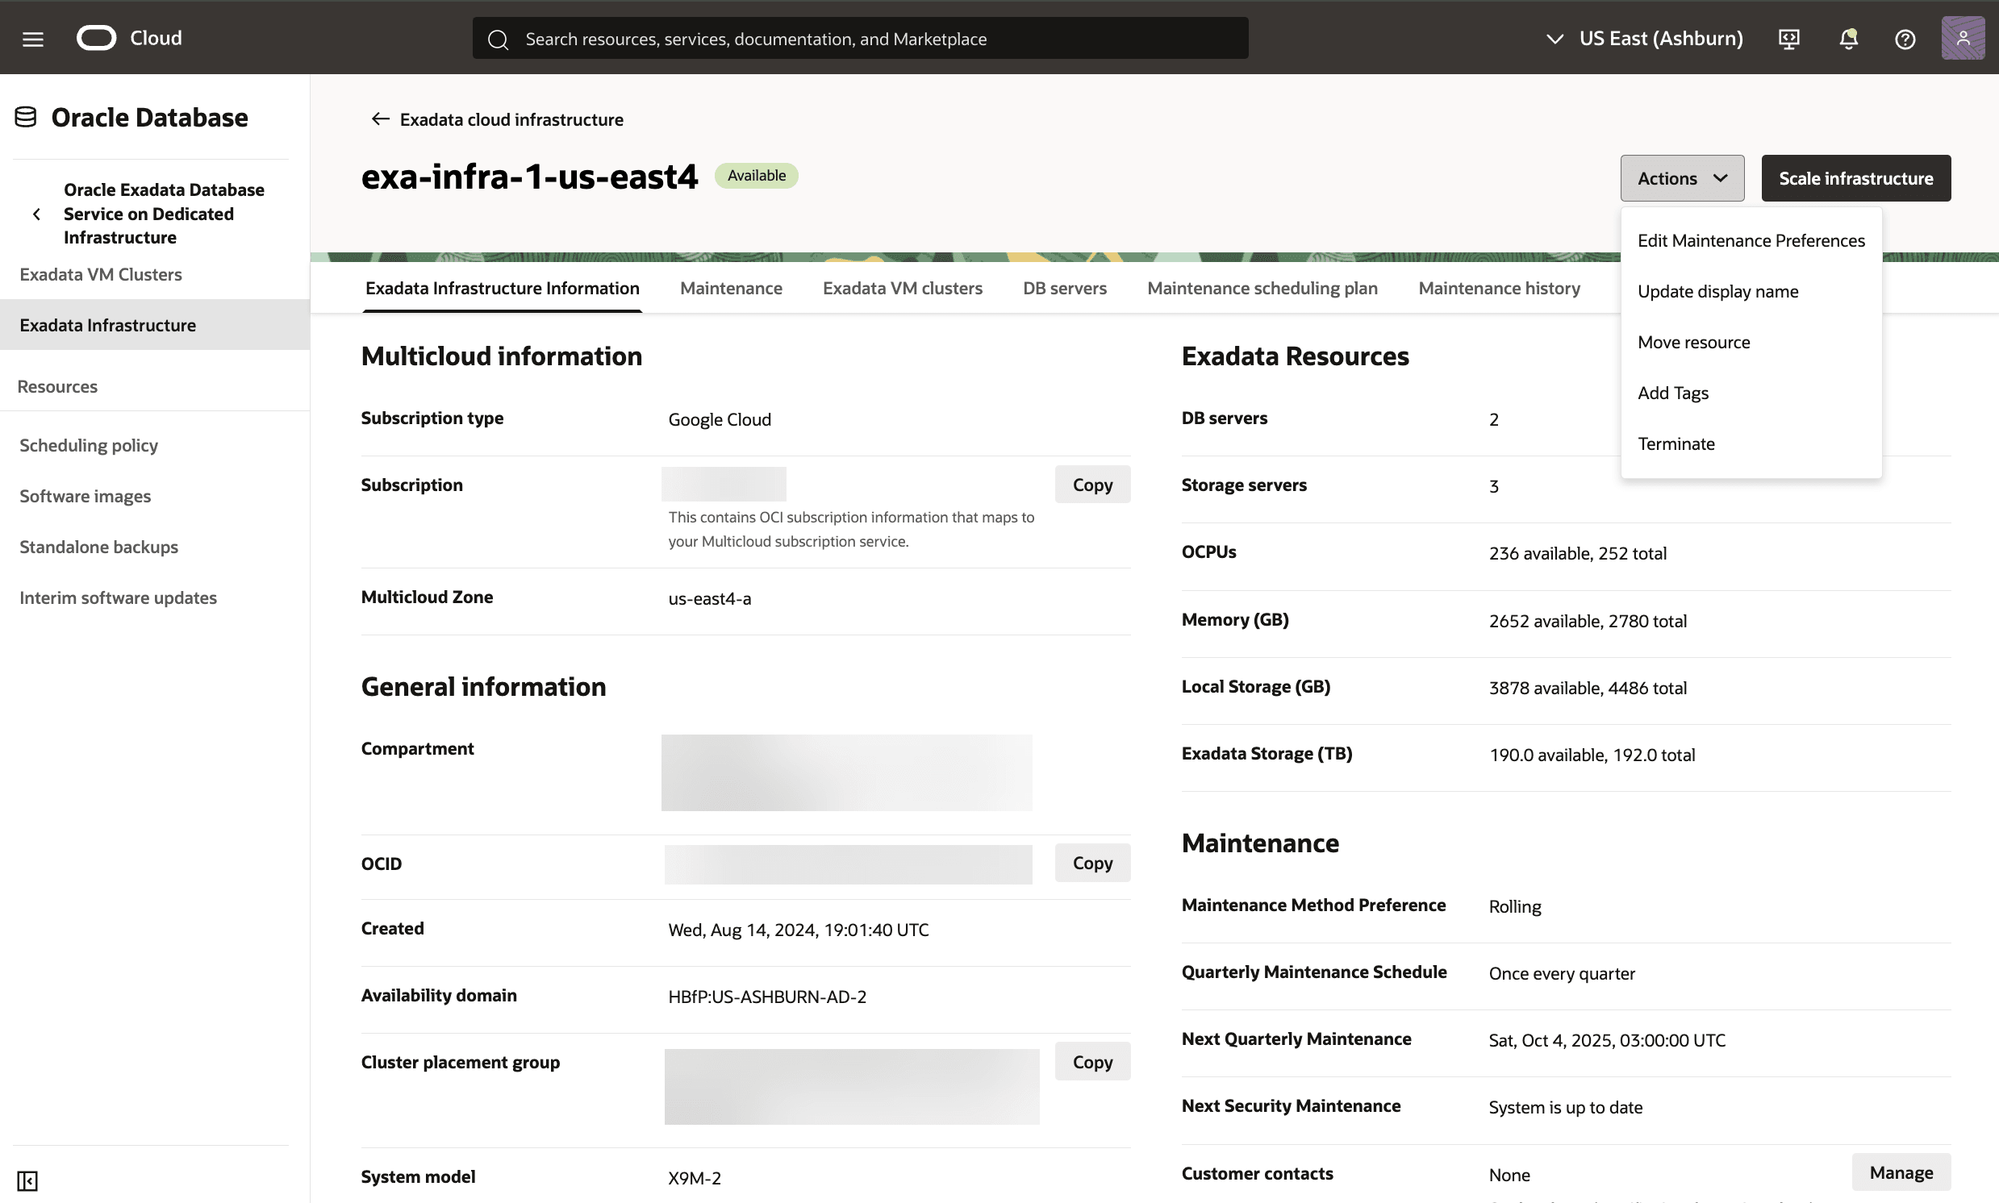Open the Actions dropdown
The width and height of the screenshot is (1999, 1203).
(x=1682, y=177)
